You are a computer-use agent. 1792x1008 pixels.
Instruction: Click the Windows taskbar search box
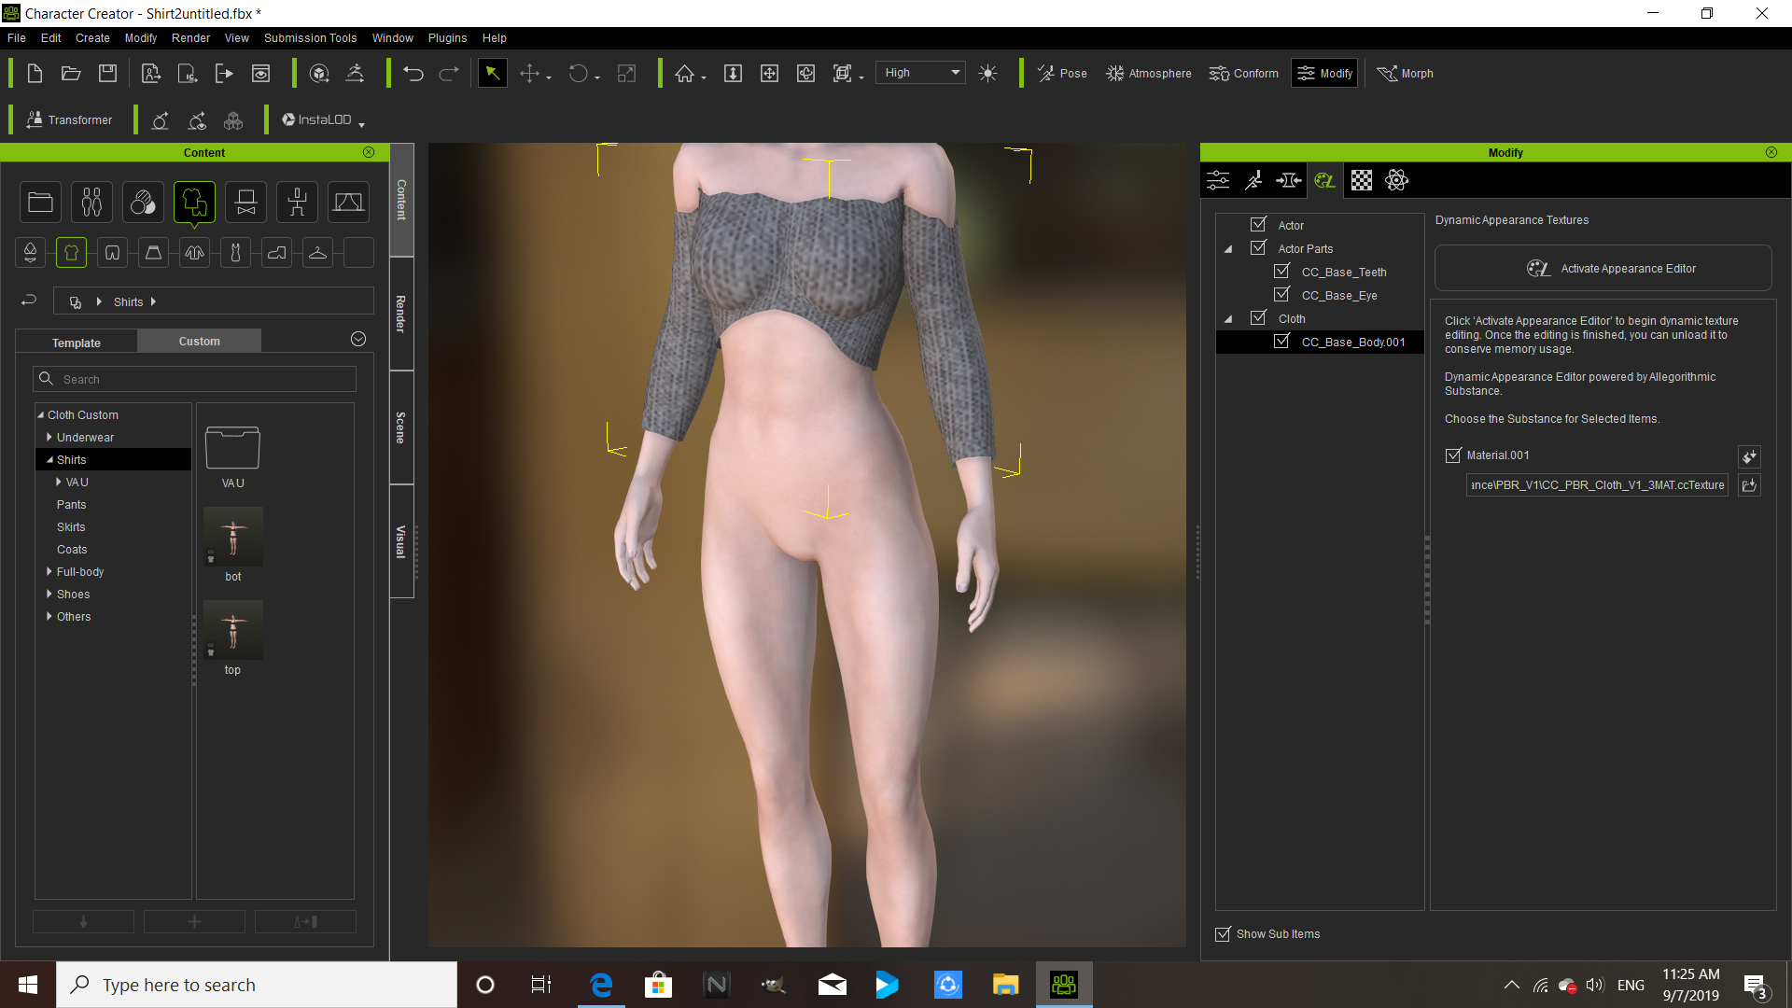pos(257,985)
